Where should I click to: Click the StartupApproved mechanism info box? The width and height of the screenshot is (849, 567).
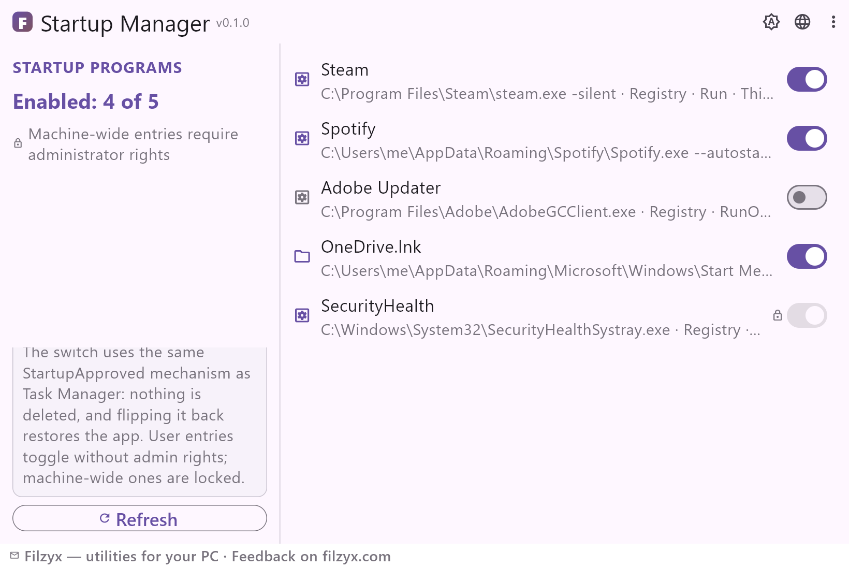[140, 421]
